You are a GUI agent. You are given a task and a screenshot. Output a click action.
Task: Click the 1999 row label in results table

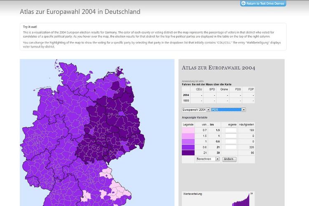(x=185, y=100)
